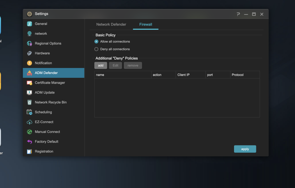
Task: Select Allow all connections radio button
Action: 96,42
